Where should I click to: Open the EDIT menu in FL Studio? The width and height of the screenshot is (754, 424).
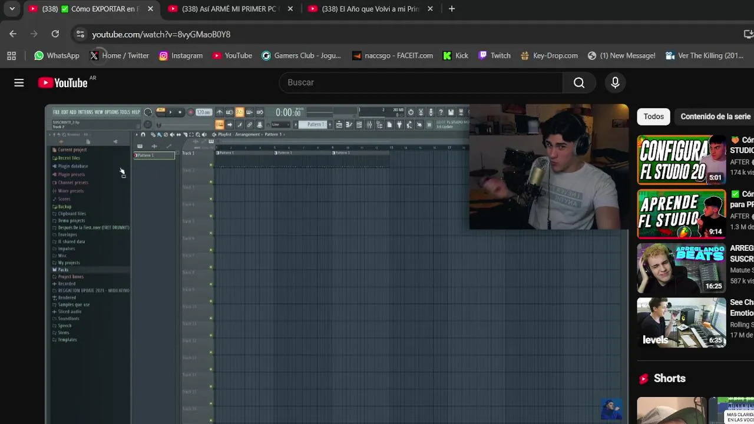coord(65,112)
